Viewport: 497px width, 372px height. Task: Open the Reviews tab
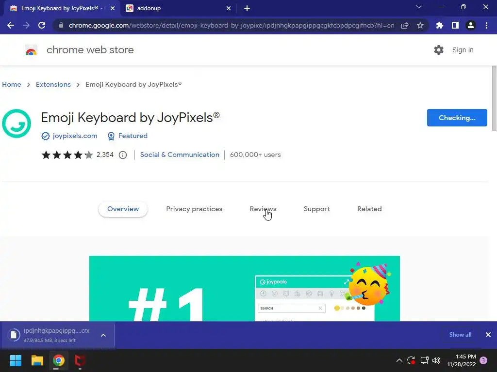[263, 209]
